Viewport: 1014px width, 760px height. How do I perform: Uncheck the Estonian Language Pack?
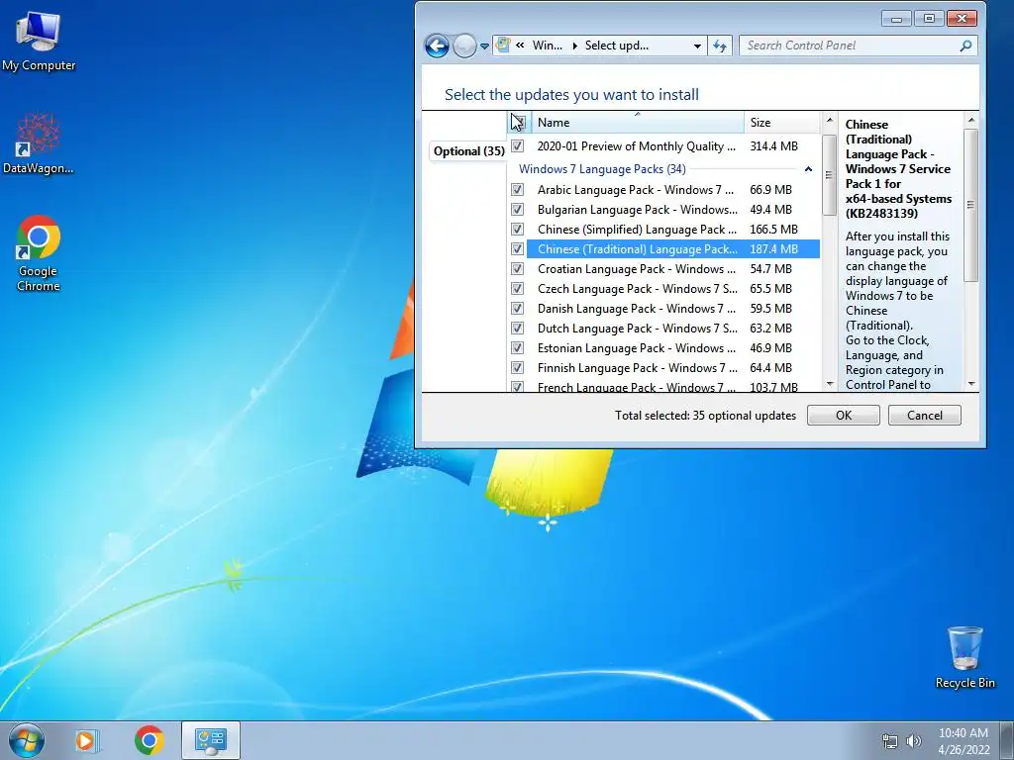point(517,347)
